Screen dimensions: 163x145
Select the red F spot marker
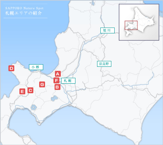pos(56,80)
